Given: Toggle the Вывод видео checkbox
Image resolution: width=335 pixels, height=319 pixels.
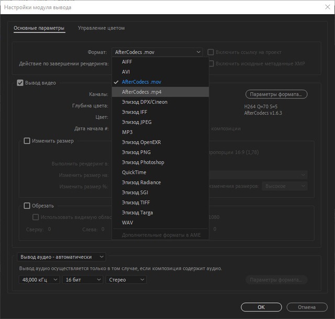Looking at the screenshot, I should click(20, 83).
